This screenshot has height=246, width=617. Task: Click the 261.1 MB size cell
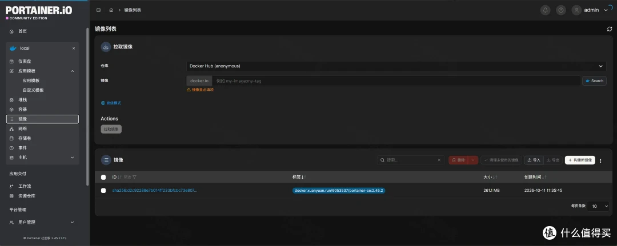pos(491,191)
